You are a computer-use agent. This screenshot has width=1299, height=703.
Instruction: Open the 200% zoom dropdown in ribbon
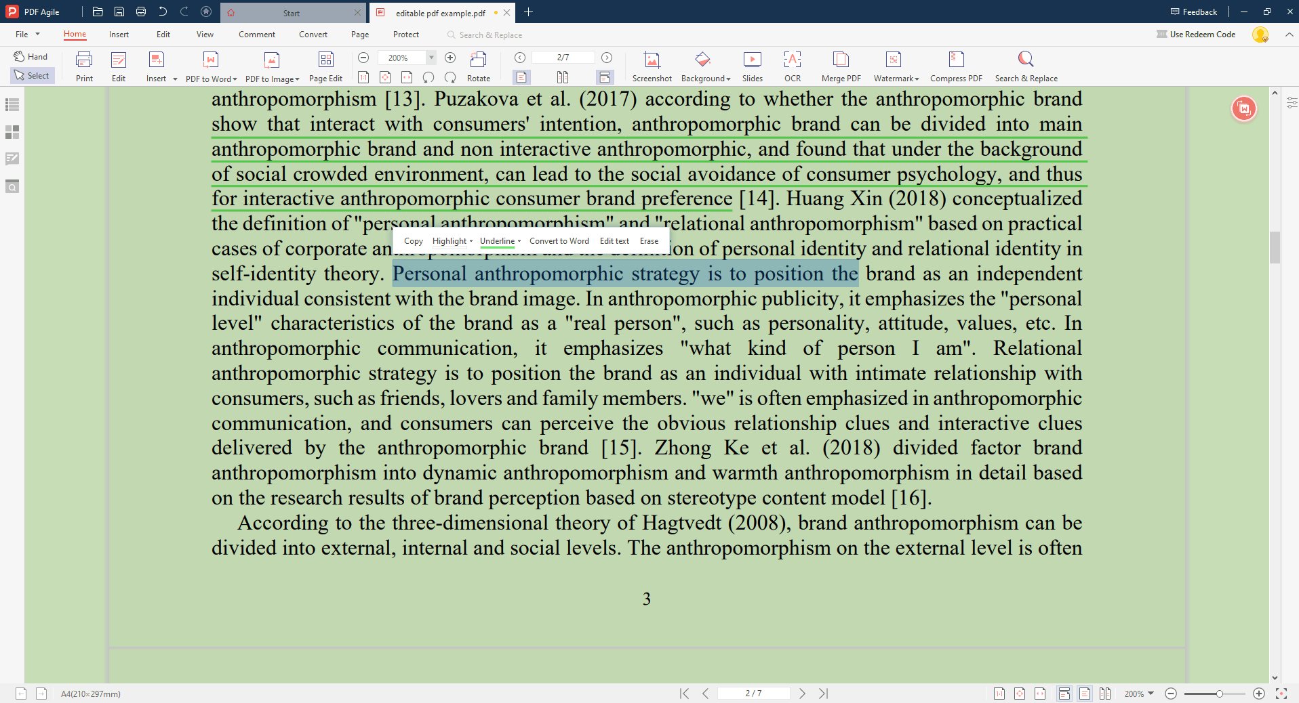pos(431,58)
